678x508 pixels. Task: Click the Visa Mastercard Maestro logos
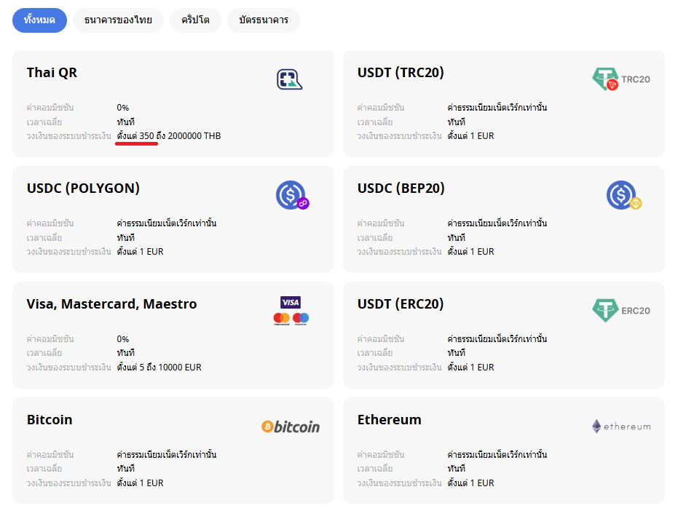pos(291,310)
